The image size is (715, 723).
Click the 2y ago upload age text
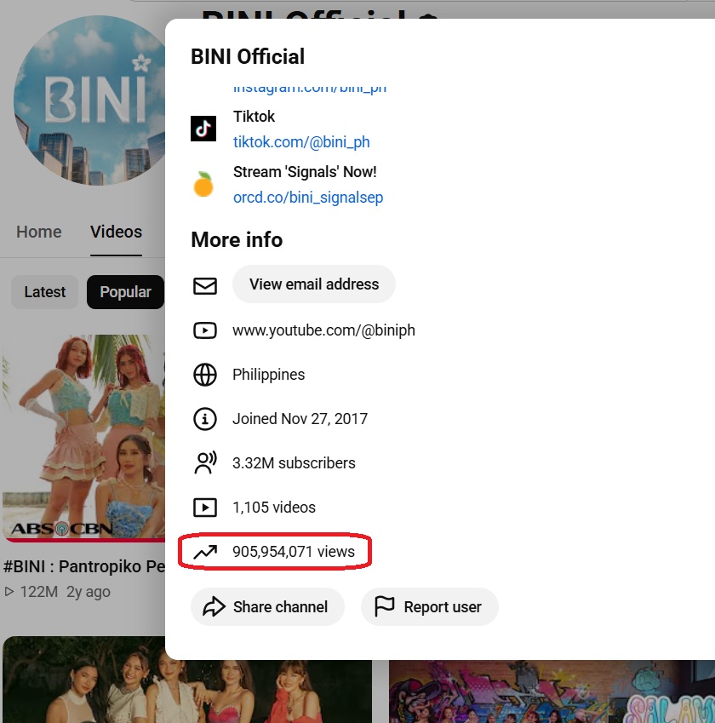[x=89, y=592]
